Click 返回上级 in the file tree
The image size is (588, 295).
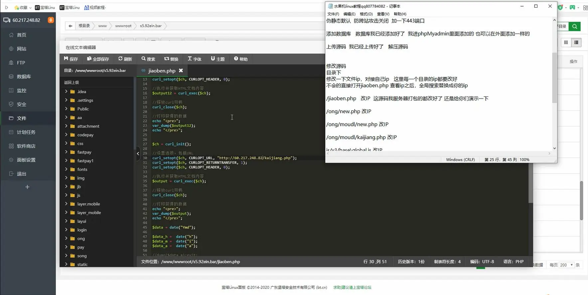(72, 82)
